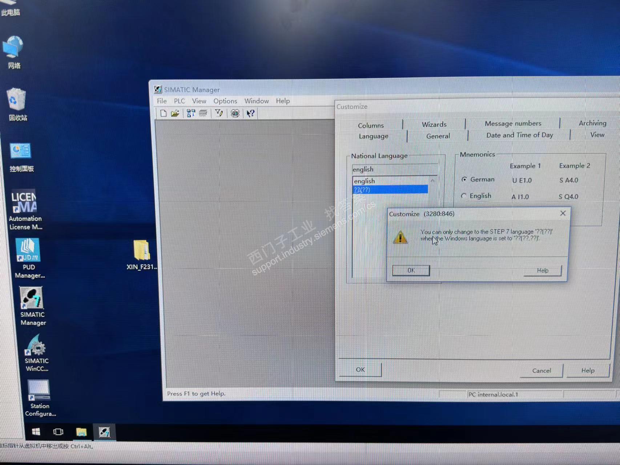This screenshot has width=620, height=465.
Task: Click the Open Project folder toolbar icon
Action: [175, 113]
